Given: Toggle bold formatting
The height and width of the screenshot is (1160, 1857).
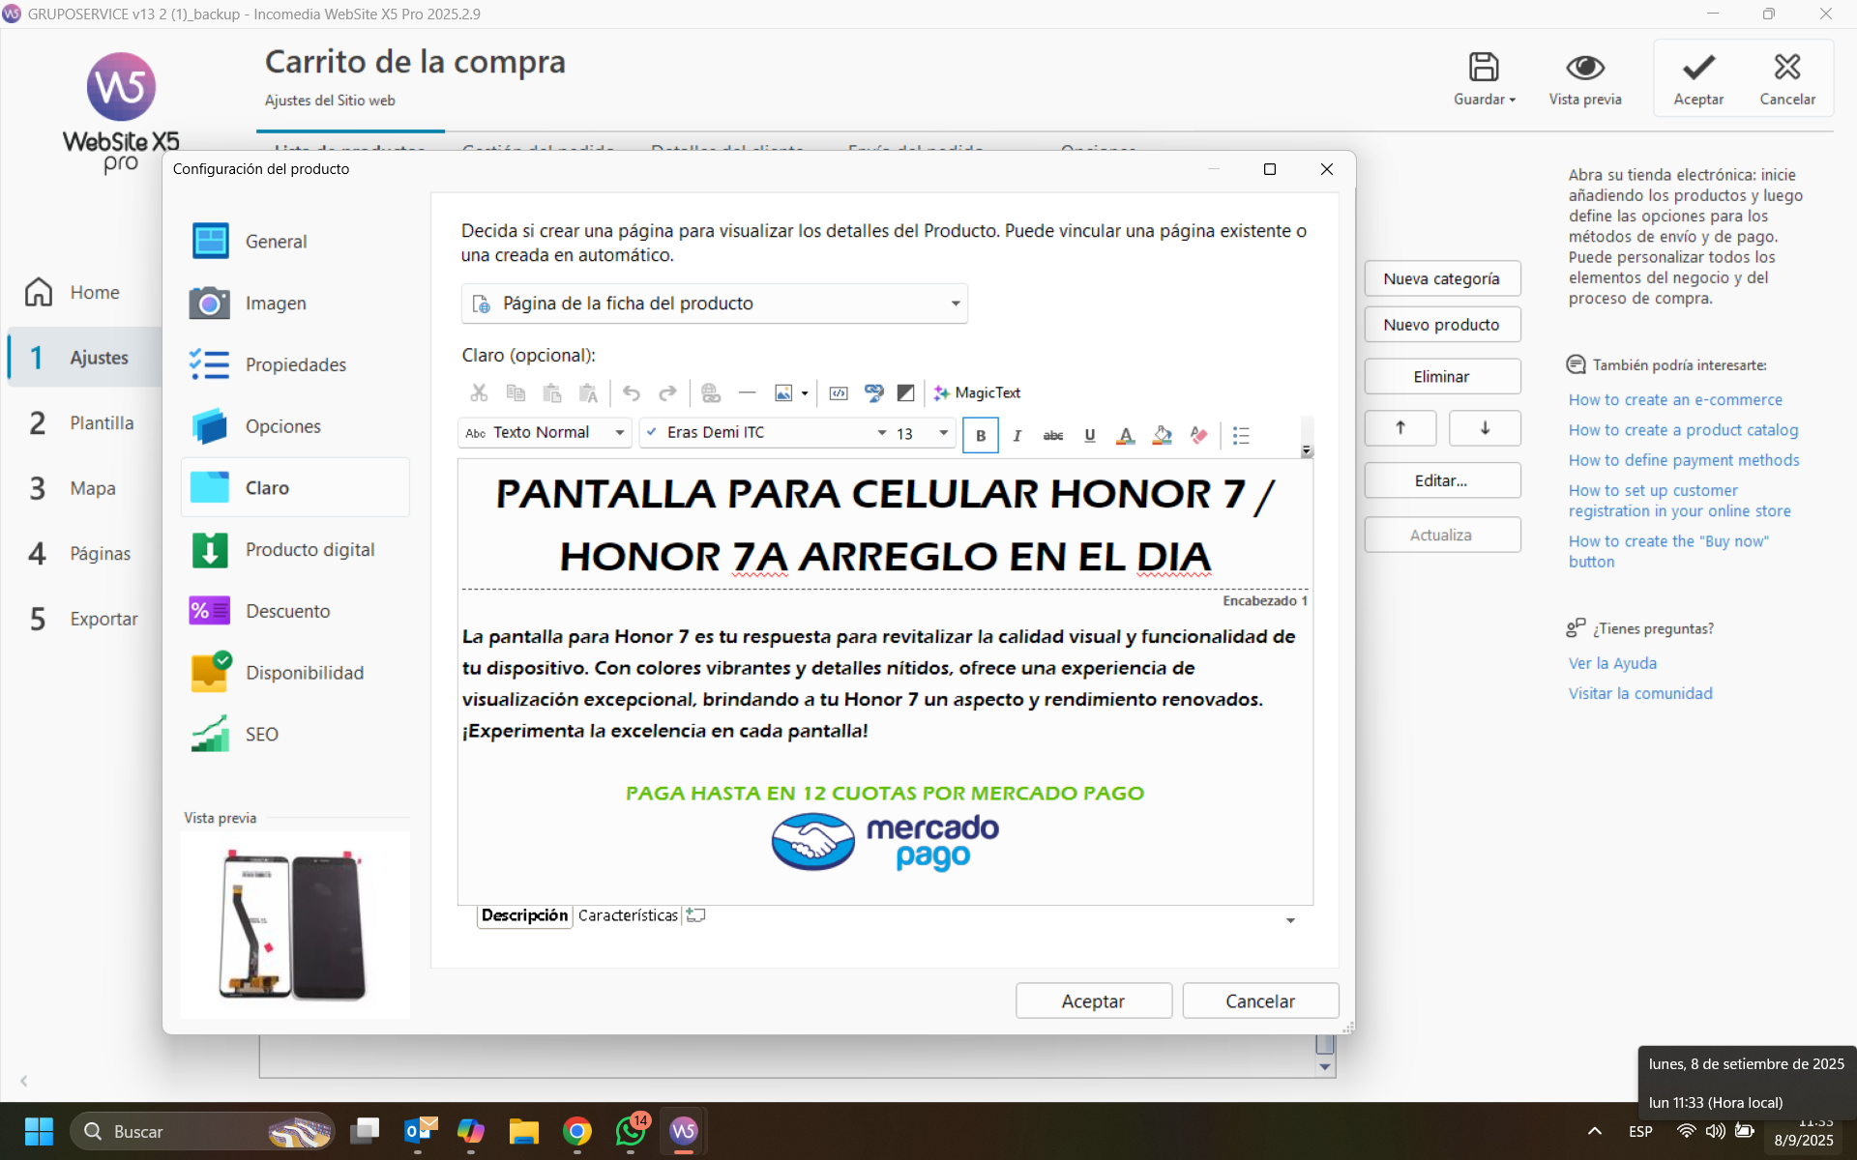Looking at the screenshot, I should (981, 435).
